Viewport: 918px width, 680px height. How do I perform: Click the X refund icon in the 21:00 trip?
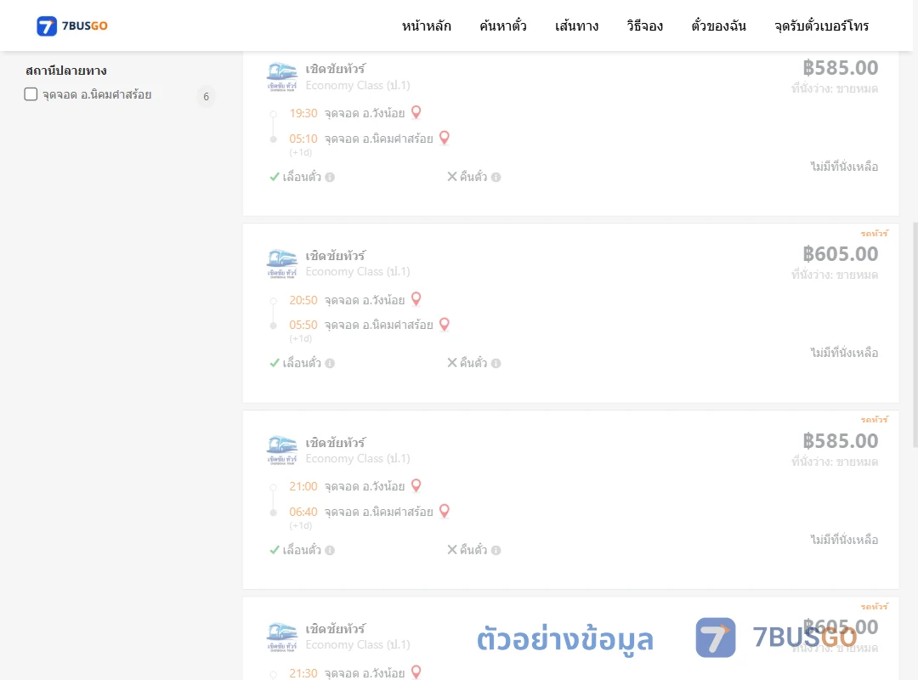click(452, 549)
